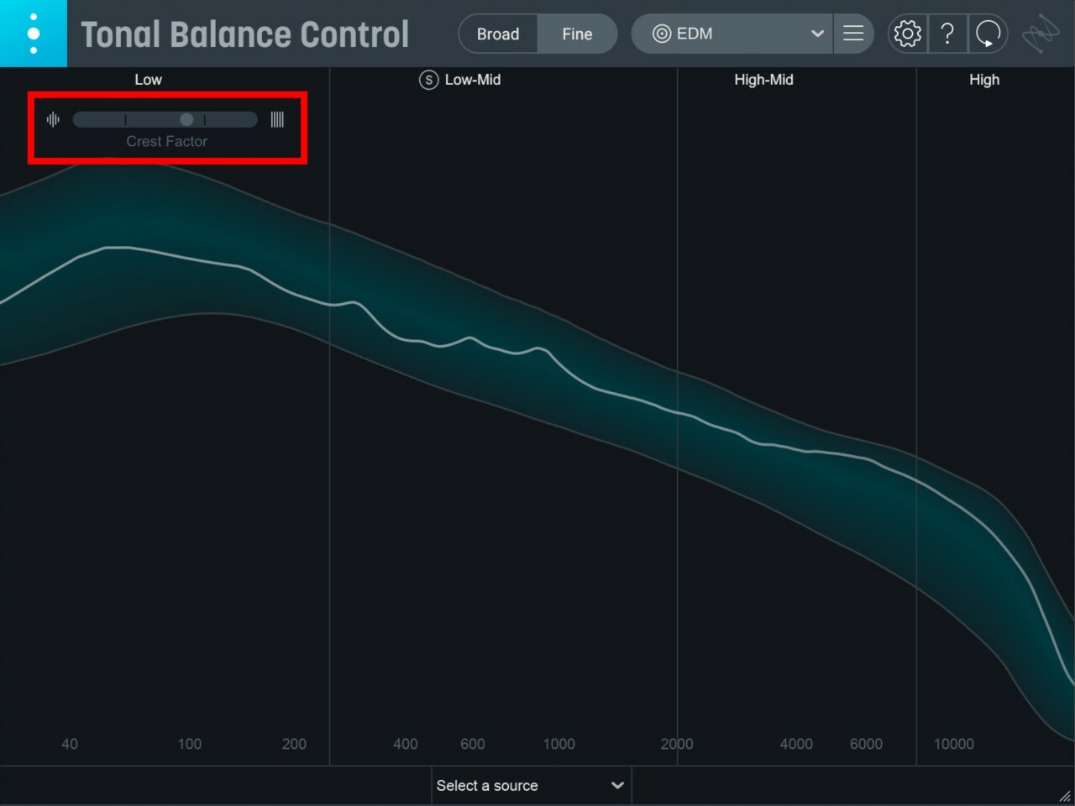Click the 4000 frequency axis label

coord(796,744)
